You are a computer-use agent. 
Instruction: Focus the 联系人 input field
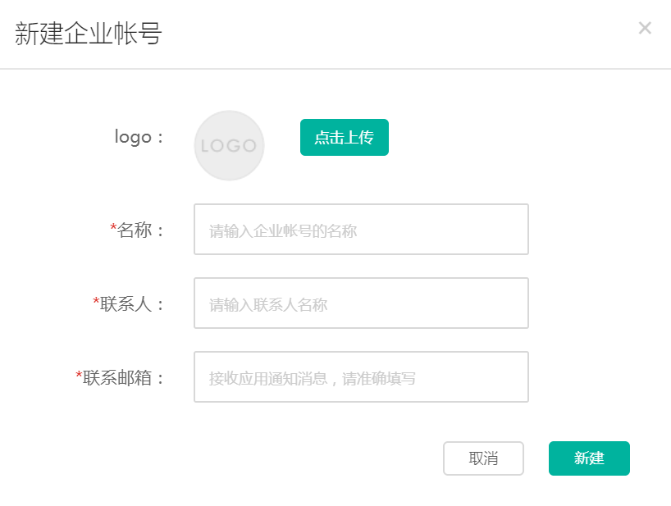(x=361, y=303)
